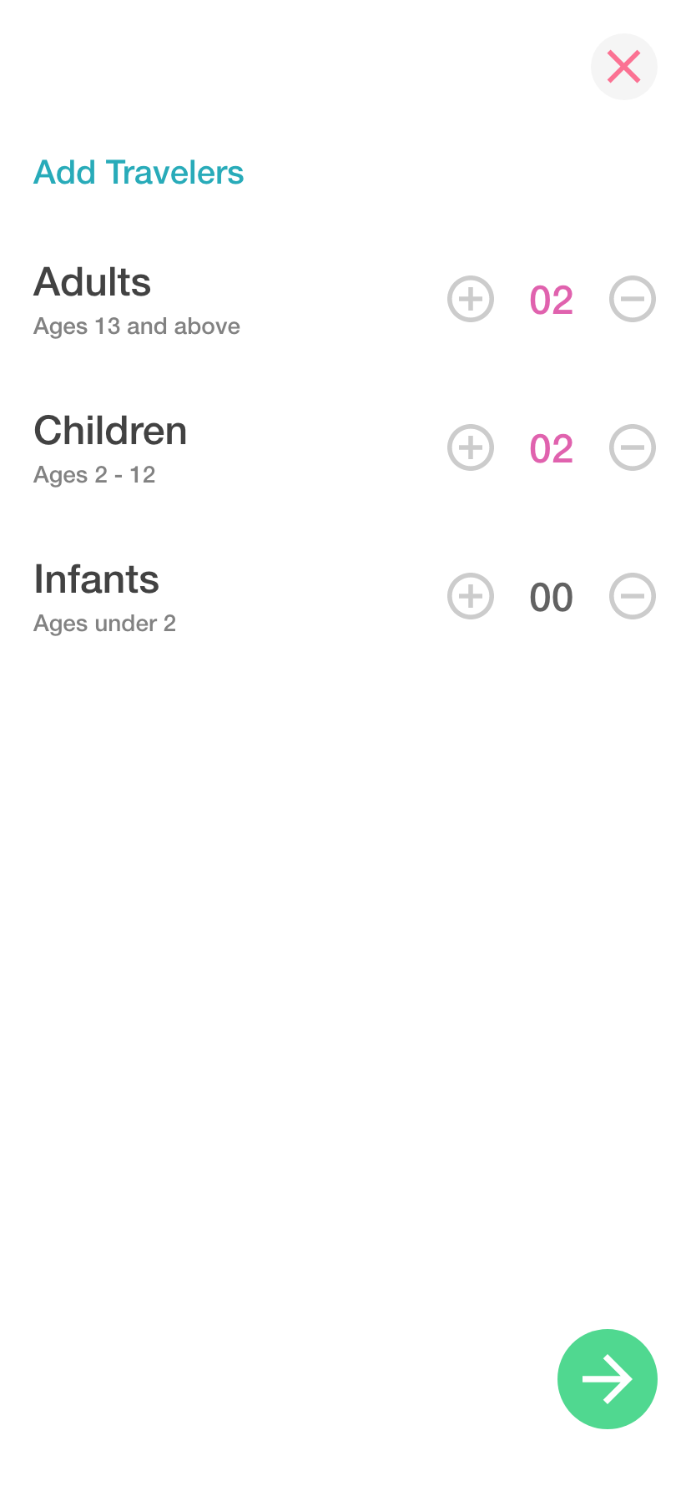
Task: Tap minus icon next to Infants
Action: coord(633,596)
